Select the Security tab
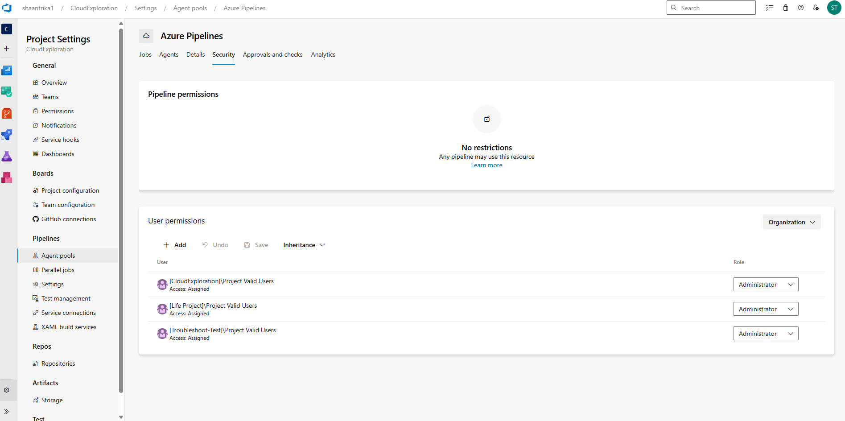Screen dimensions: 845x421 [223, 54]
